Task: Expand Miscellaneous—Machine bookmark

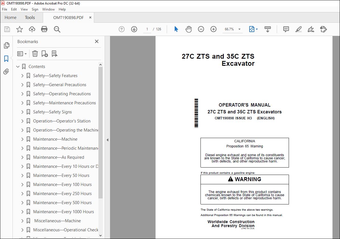Action: 22,221
